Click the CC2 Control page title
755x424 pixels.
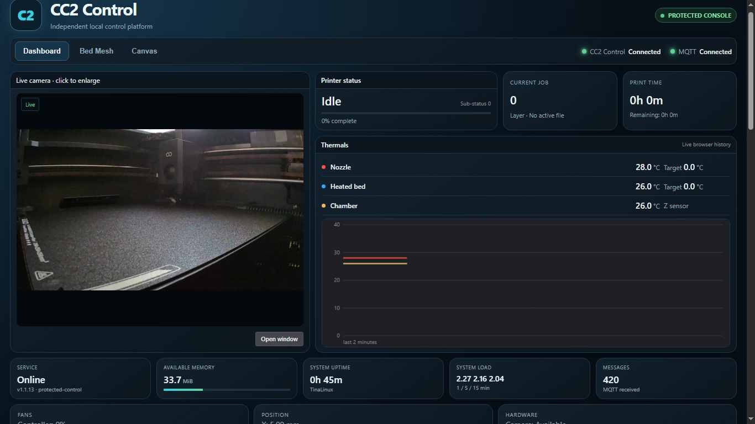click(x=93, y=10)
